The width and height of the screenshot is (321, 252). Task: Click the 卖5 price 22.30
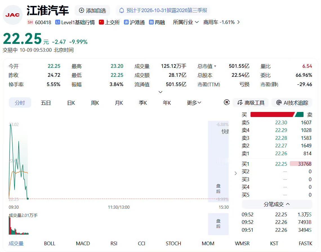tap(281, 123)
